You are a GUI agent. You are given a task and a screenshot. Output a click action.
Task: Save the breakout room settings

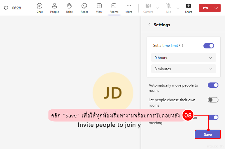click(x=208, y=134)
